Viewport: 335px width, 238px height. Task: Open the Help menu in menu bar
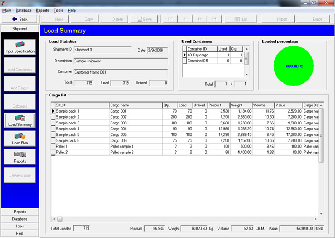72,11
